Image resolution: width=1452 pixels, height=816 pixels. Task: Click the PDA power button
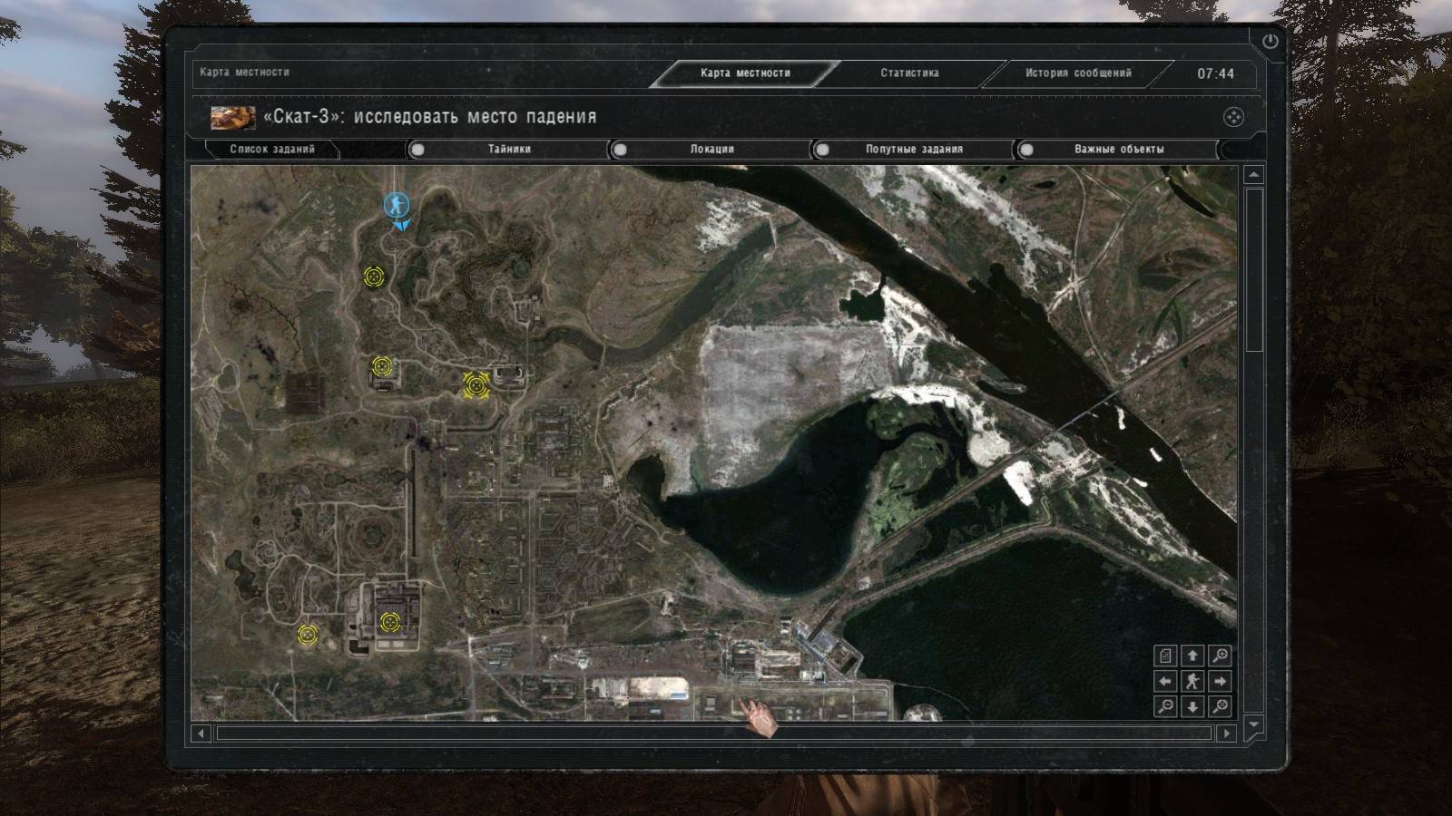coord(1270,41)
